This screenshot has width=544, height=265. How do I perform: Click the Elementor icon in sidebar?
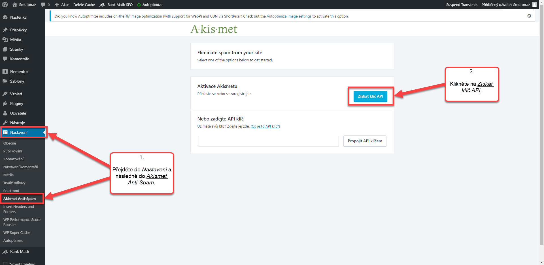tap(5, 72)
